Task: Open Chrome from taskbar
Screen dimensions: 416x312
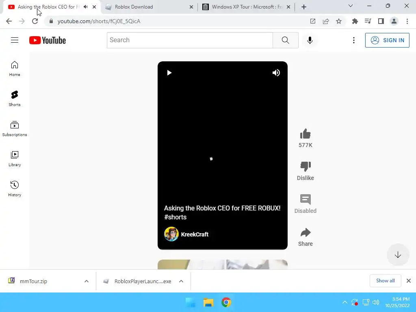Action: pos(226,302)
